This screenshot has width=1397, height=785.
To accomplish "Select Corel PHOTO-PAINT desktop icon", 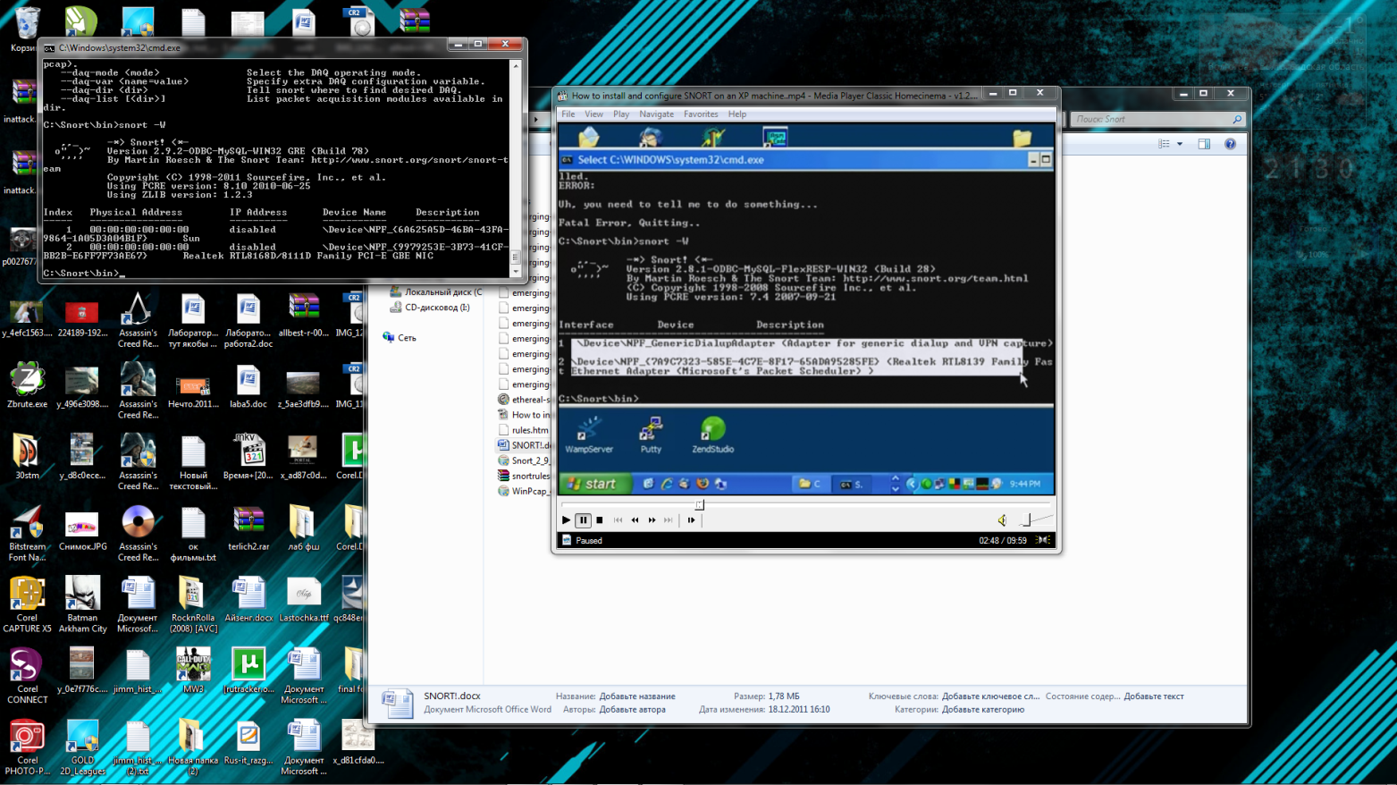I will tap(27, 747).
